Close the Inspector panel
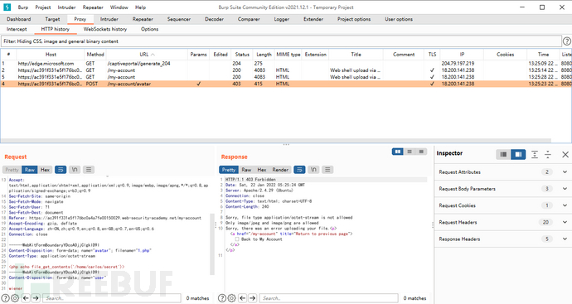 (x=565, y=155)
